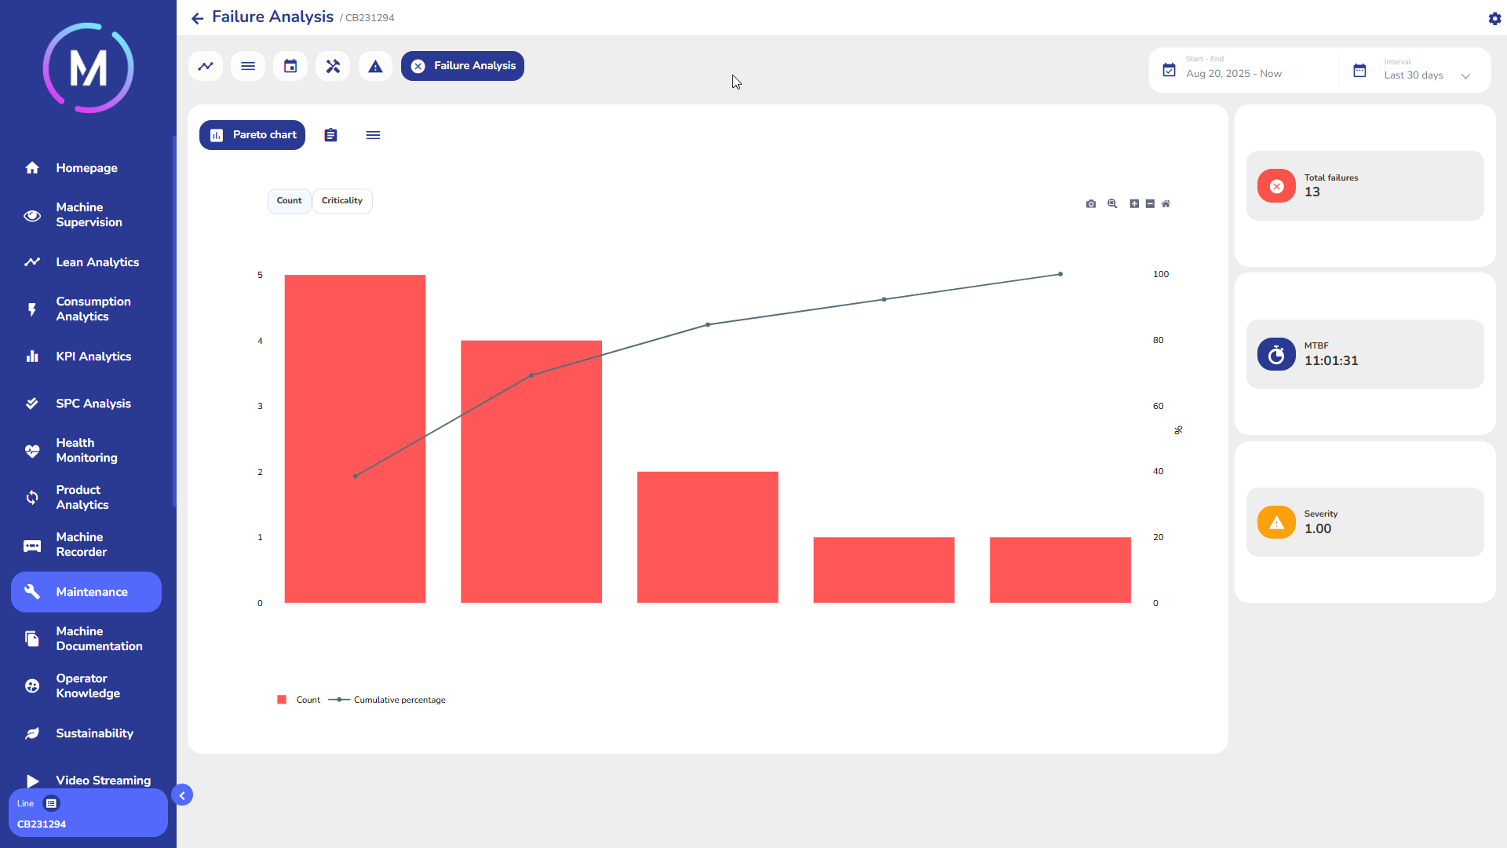
Task: Go back using arrow beside Failure Analysis title
Action: [x=197, y=18]
